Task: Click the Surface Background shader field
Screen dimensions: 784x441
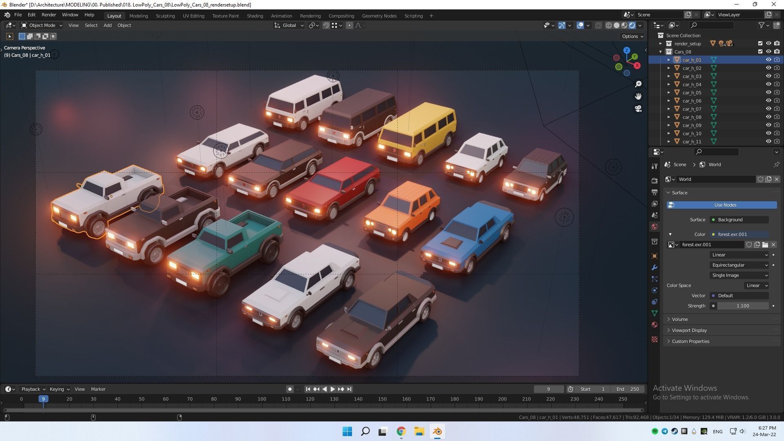Action: pos(739,220)
